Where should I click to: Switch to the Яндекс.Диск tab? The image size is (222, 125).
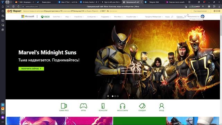[x=46, y=2]
